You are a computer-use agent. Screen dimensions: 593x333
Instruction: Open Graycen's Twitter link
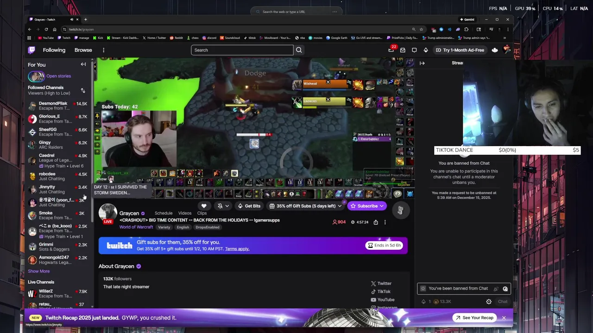tap(381, 284)
